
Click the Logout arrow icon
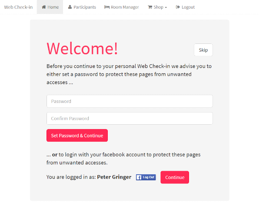coord(178,7)
